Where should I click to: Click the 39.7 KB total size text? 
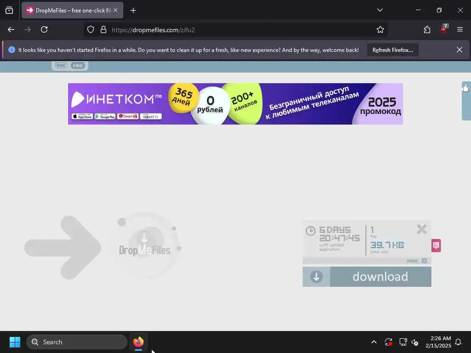click(387, 245)
